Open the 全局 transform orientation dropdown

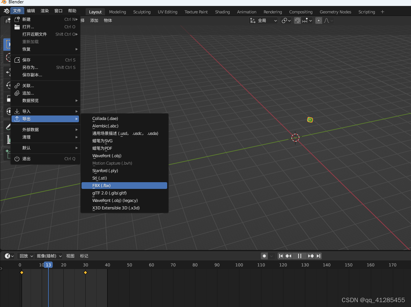coord(264,20)
